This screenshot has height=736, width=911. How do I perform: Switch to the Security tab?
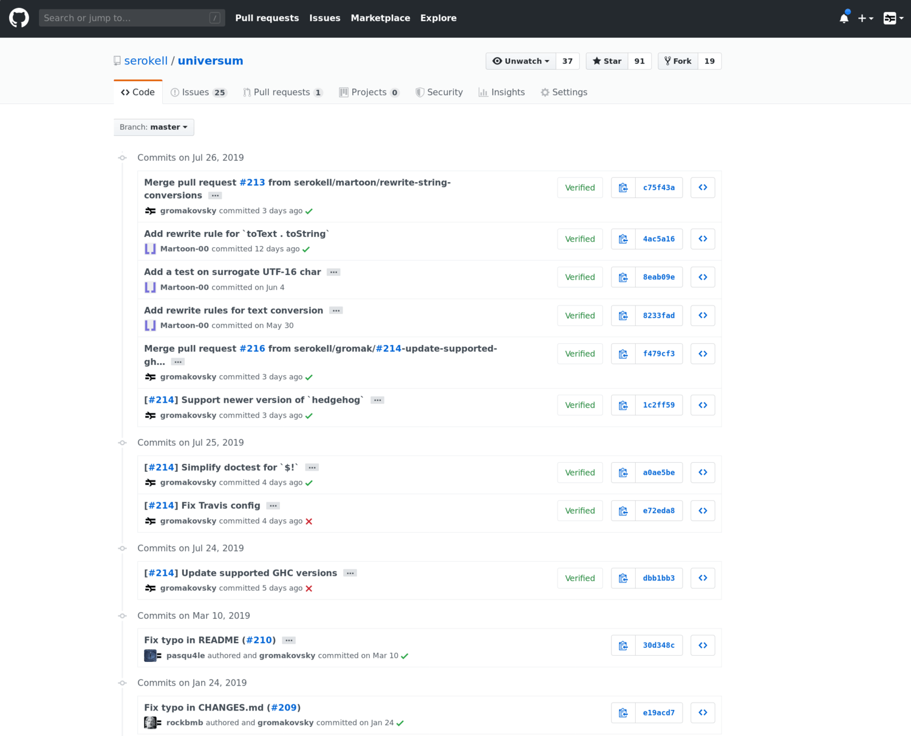tap(439, 92)
